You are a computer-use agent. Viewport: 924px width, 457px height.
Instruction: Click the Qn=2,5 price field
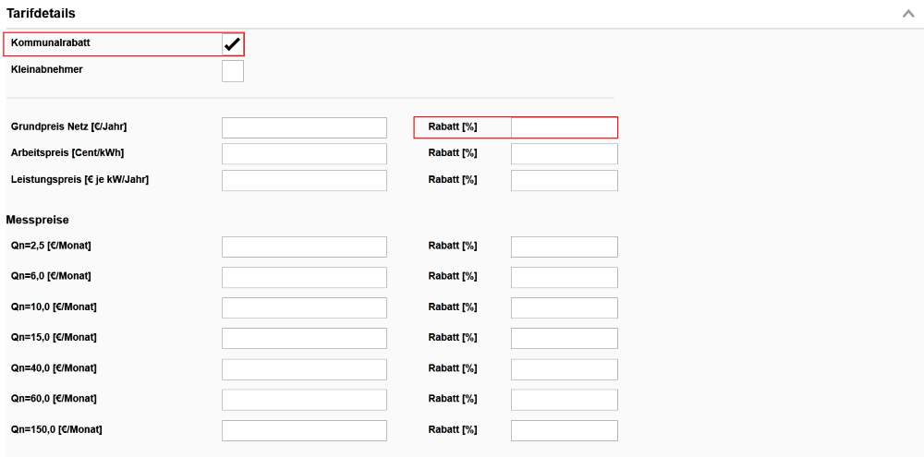pos(304,247)
